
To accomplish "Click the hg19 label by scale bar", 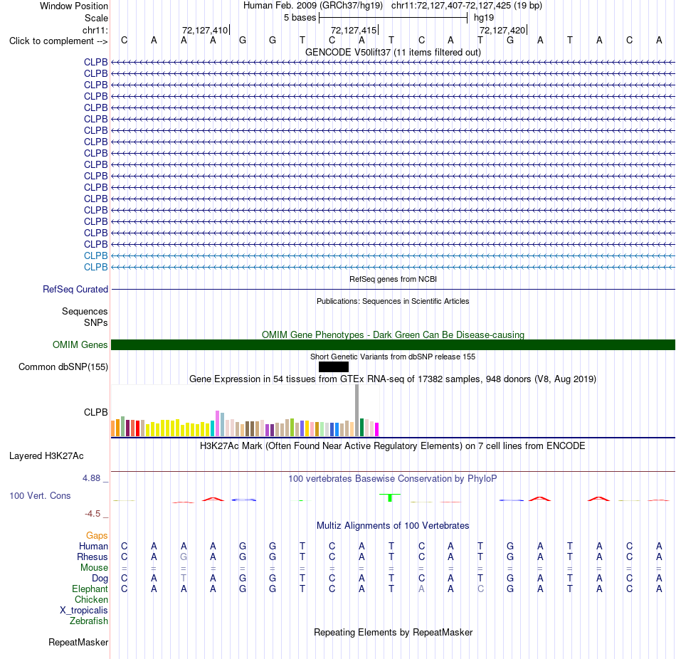I will click(x=484, y=18).
